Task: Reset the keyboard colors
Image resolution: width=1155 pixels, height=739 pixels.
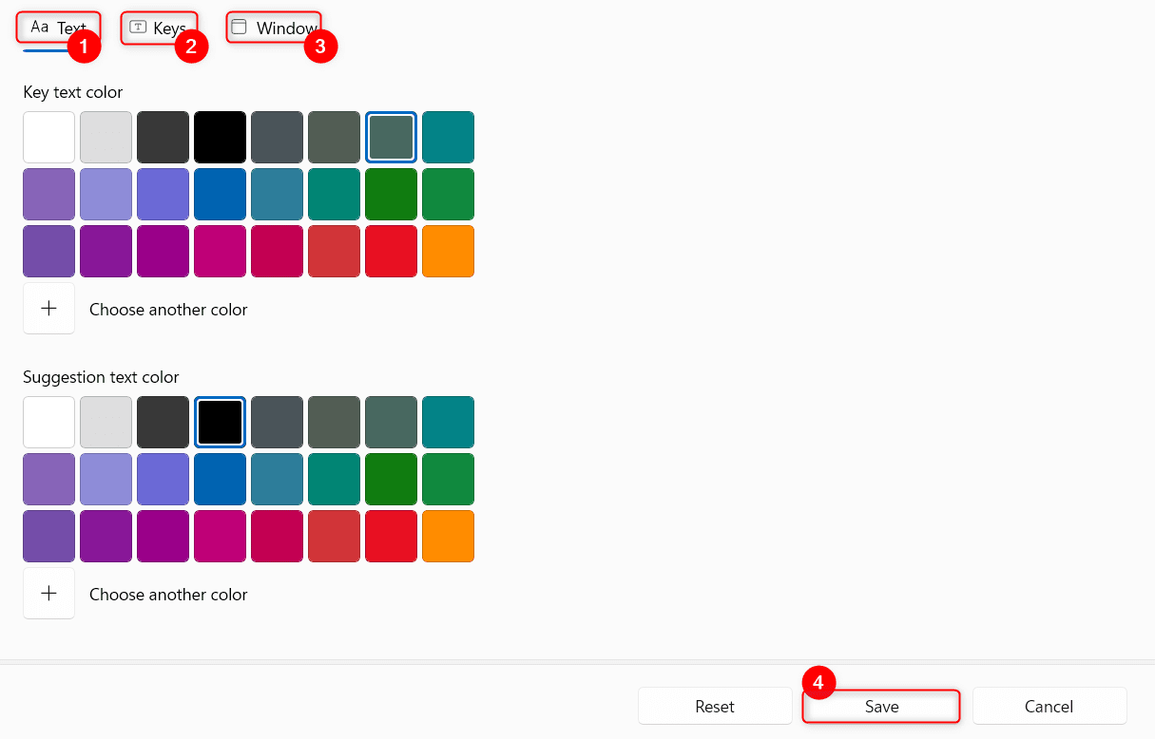Action: point(714,706)
